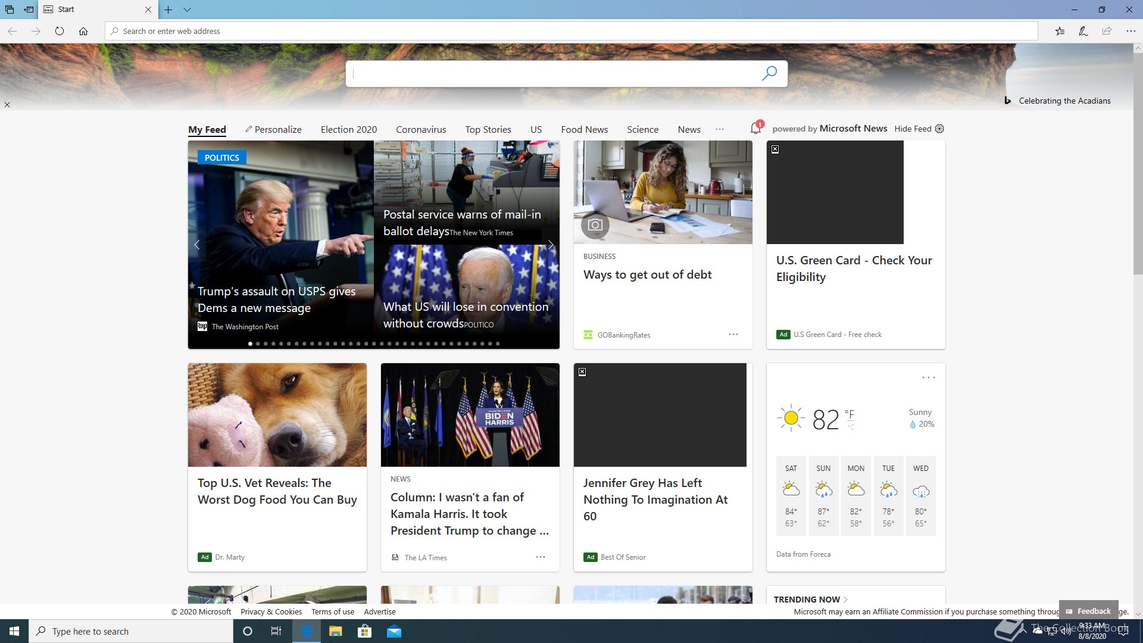The height and width of the screenshot is (643, 1143).
Task: Open Windows Start menu
Action: [14, 631]
